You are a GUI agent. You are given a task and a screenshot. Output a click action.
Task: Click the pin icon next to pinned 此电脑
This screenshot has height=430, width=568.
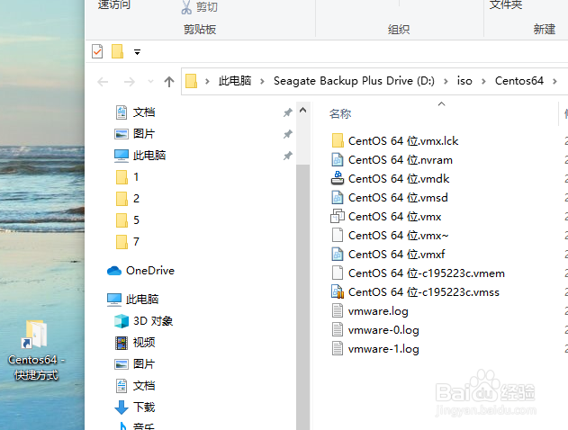point(288,156)
